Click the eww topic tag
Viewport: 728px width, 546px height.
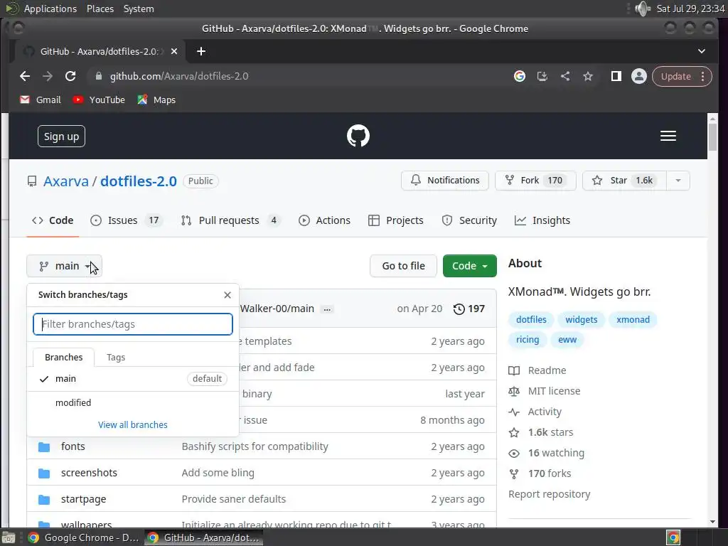[567, 340]
